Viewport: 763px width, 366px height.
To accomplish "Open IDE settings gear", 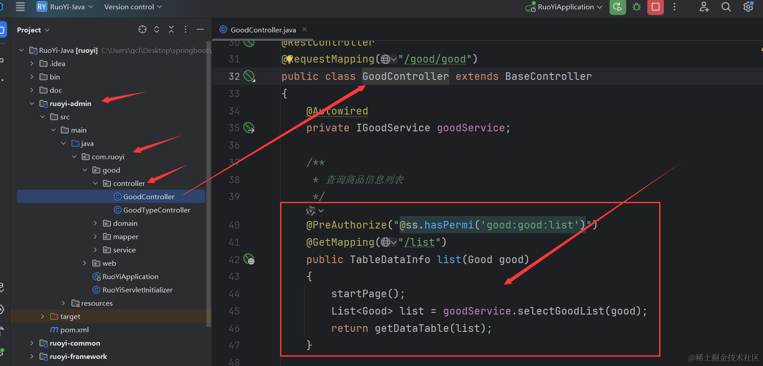I will click(x=748, y=7).
